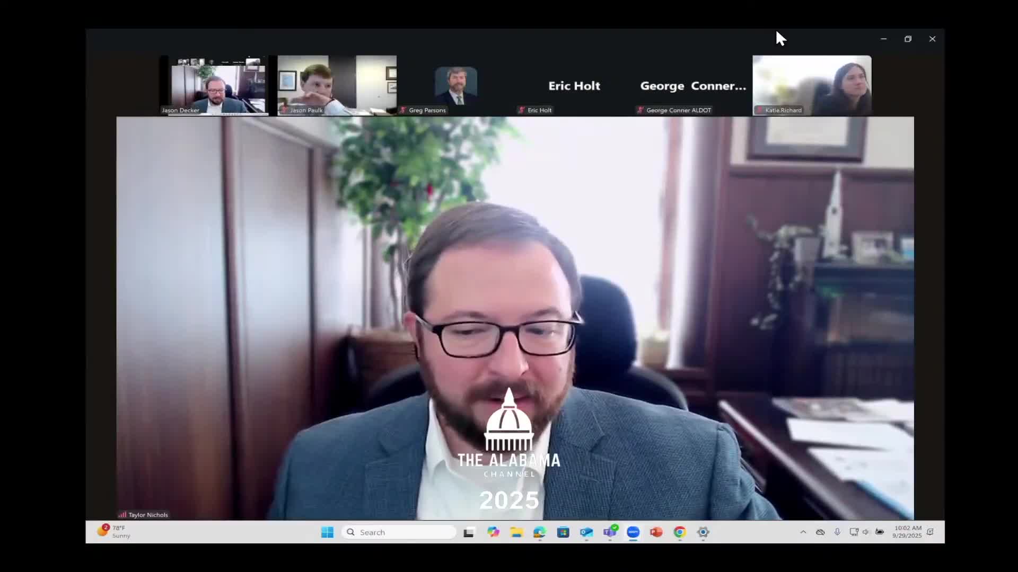Open Microsoft Edge in taskbar
This screenshot has height=572, width=1018.
coord(540,532)
